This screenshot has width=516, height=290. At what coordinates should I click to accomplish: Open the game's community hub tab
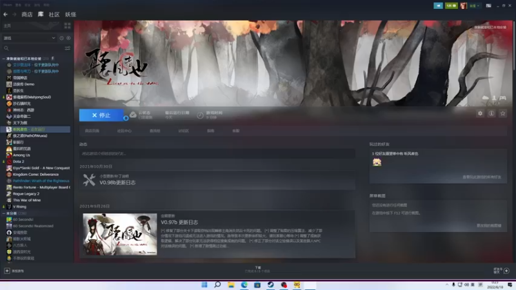(124, 131)
